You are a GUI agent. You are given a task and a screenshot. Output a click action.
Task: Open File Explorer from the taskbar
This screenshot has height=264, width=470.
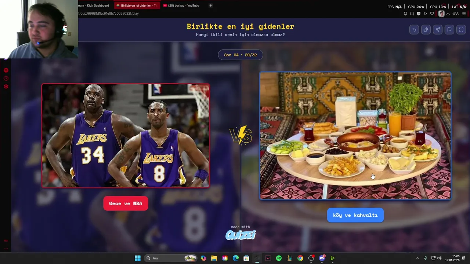click(214, 258)
